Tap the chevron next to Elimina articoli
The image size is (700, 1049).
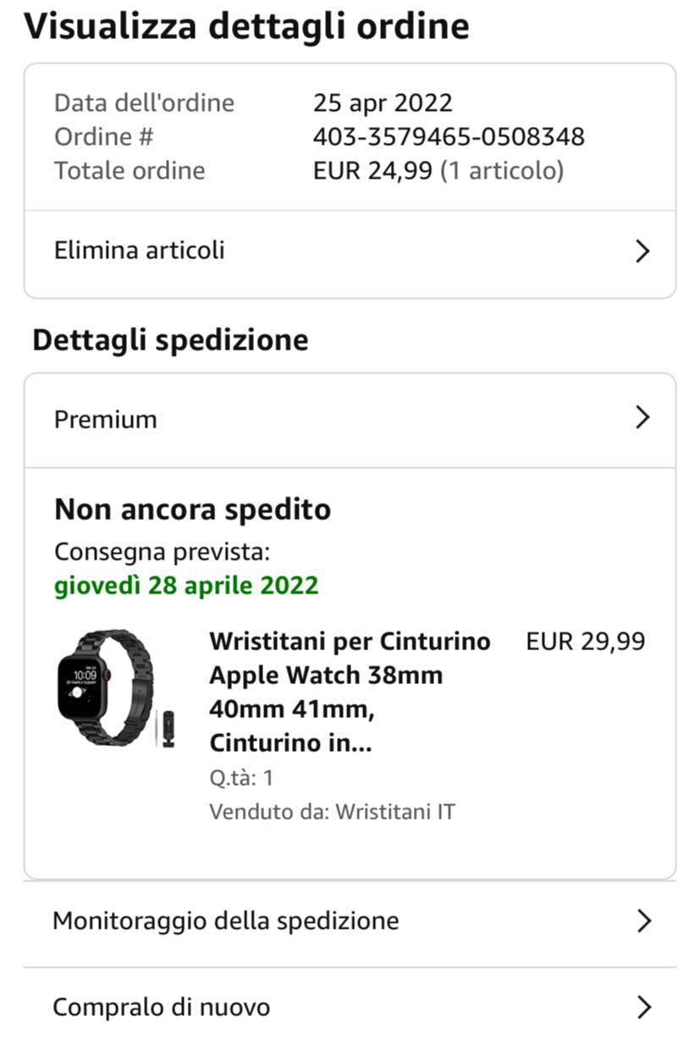point(642,251)
